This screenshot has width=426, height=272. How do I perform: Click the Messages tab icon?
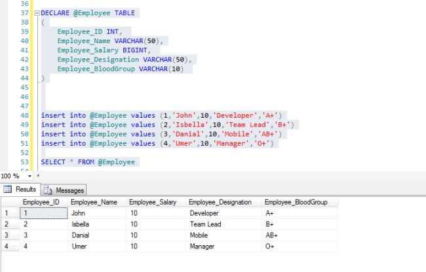48,190
